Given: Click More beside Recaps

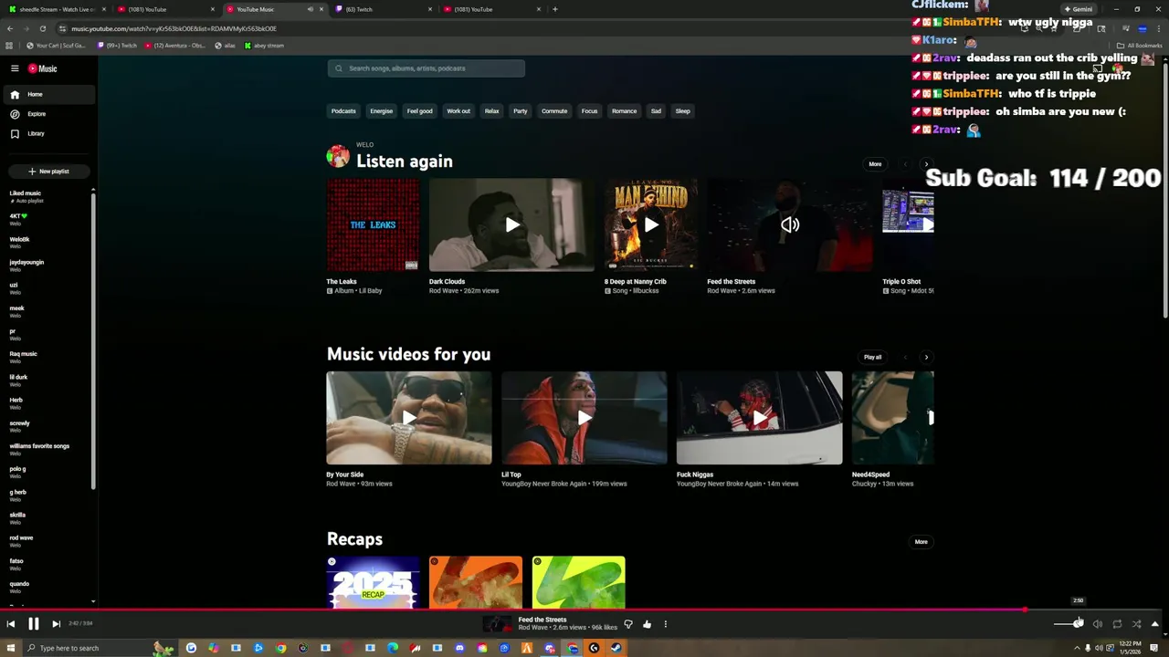Looking at the screenshot, I should 922,542.
